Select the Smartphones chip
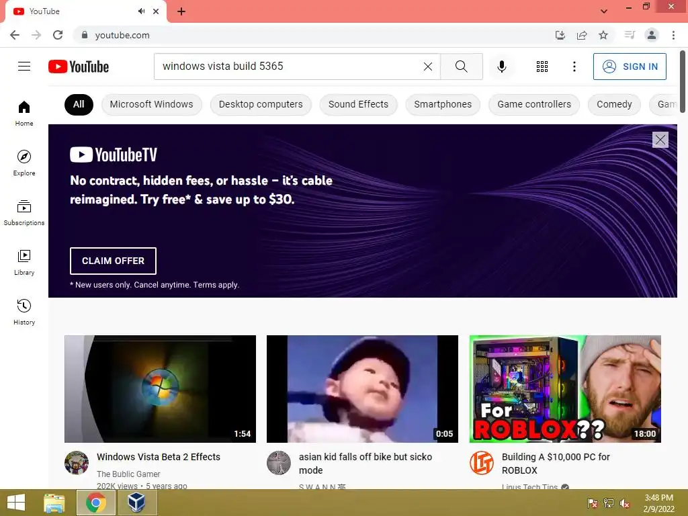This screenshot has height=516, width=688. (443, 104)
